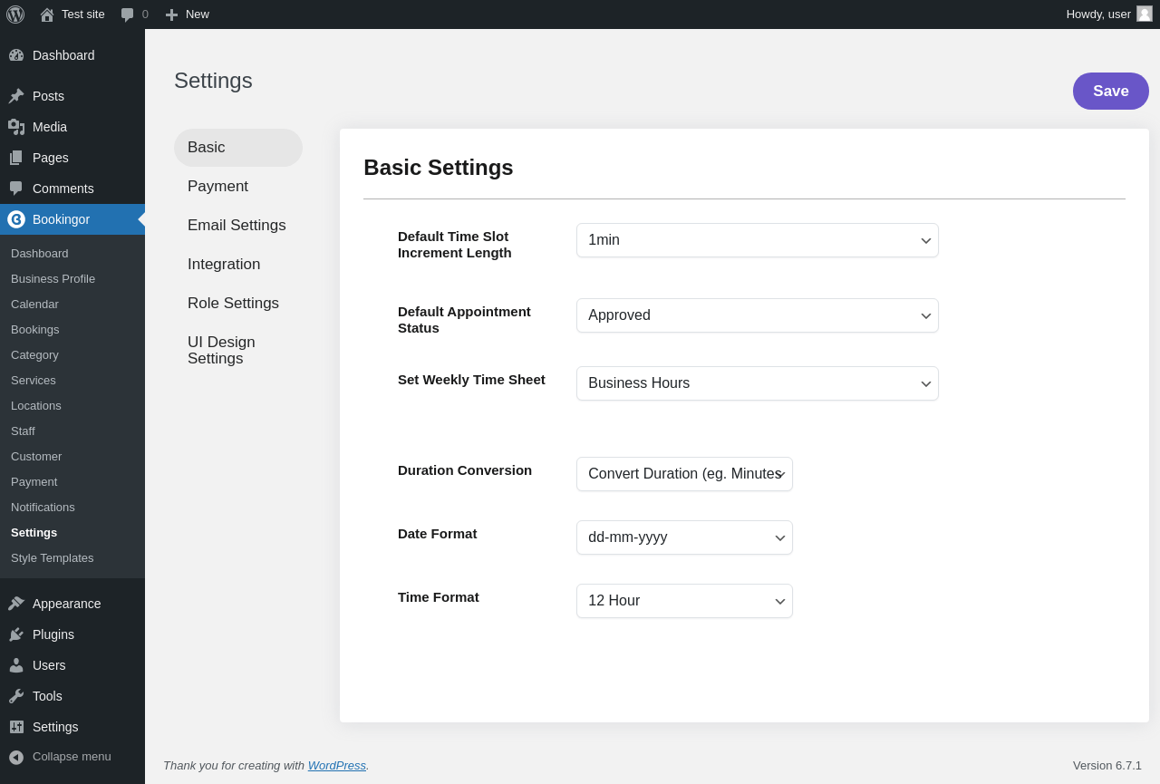Switch to the Payment settings tab
The image size is (1160, 784).
[x=217, y=187]
